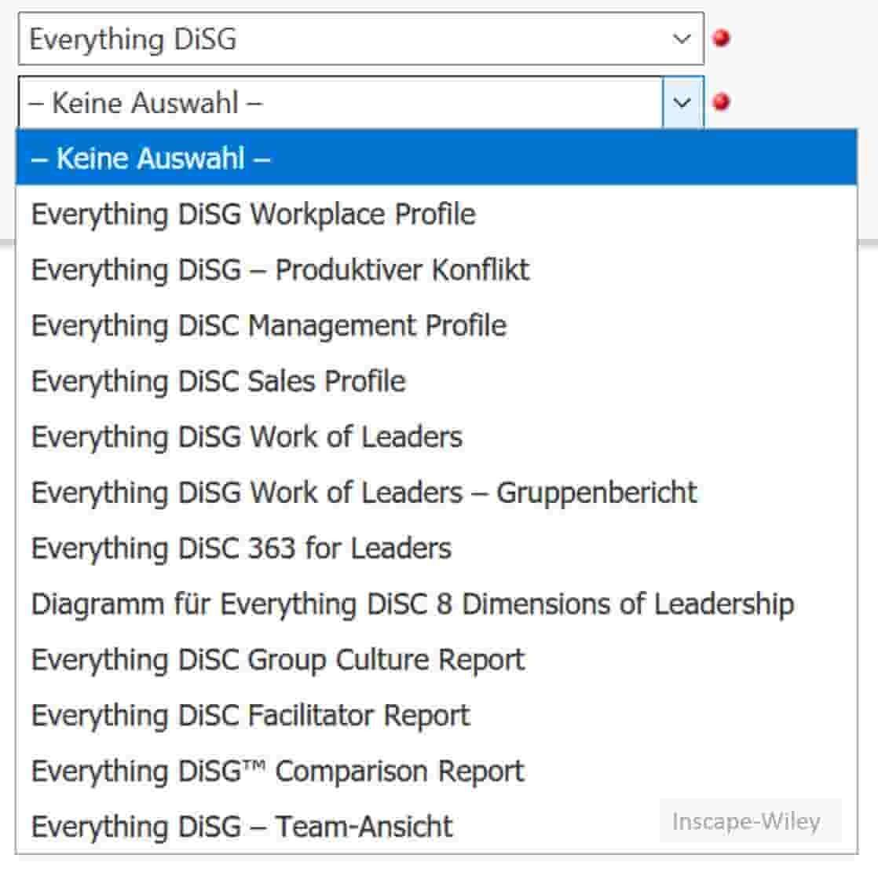
Task: Select Everything DiSG – Team-Ansicht
Action: pos(242,827)
